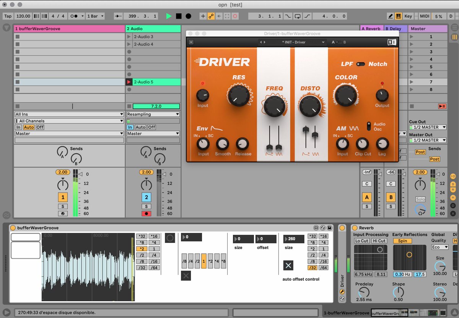The width and height of the screenshot is (459, 318).
Task: Enable Key map mode
Action: point(408,16)
